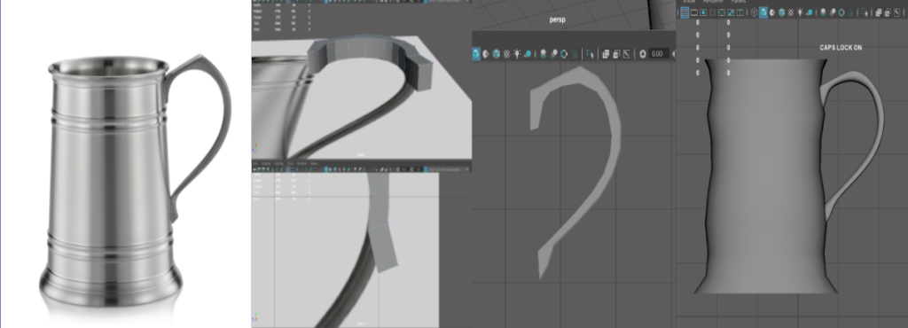Click the persp camera label
The width and height of the screenshot is (908, 328).
pos(558,20)
